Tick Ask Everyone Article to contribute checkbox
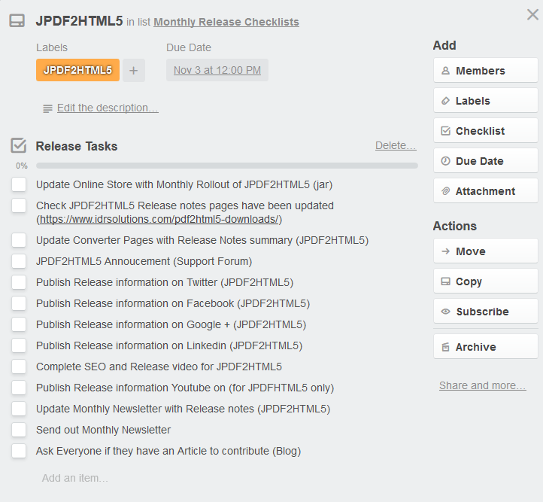This screenshot has width=543, height=502. 19,451
